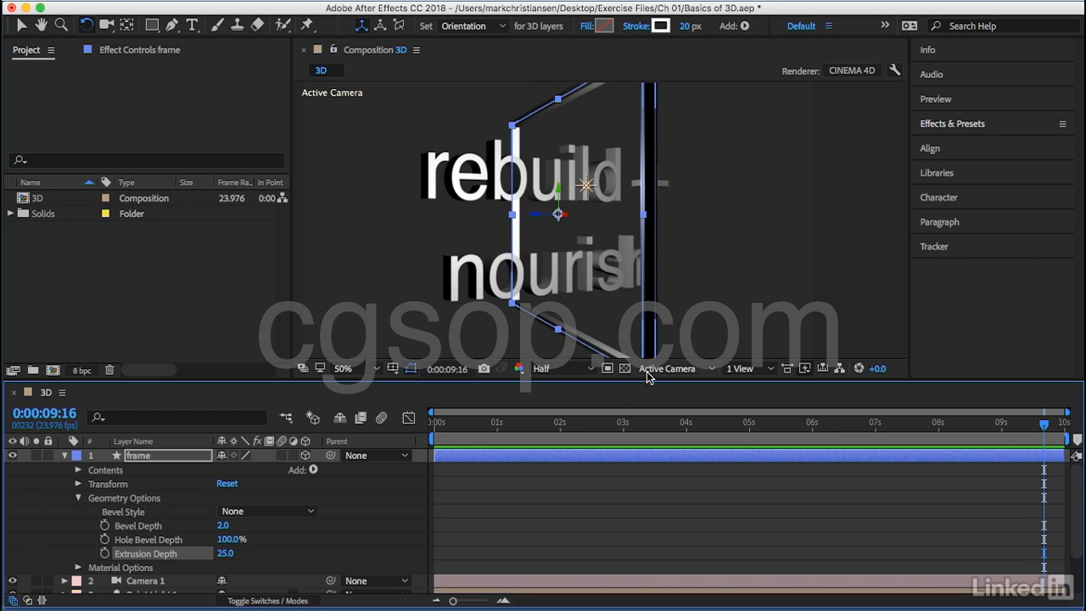1086x611 pixels.
Task: Create a new folder in Project panel
Action: (32, 370)
